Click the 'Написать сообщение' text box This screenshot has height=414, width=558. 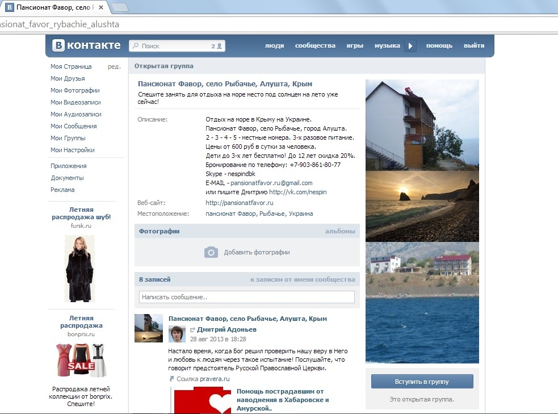tap(247, 297)
